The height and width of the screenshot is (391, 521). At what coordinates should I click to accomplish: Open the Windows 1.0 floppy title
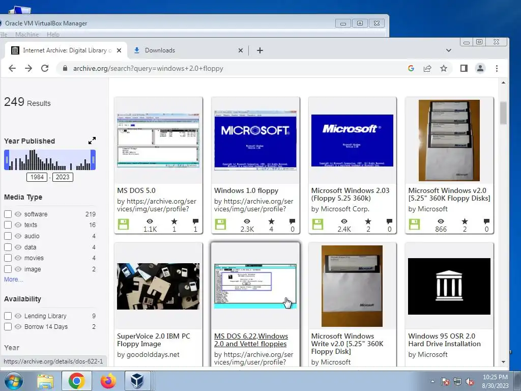pos(246,190)
